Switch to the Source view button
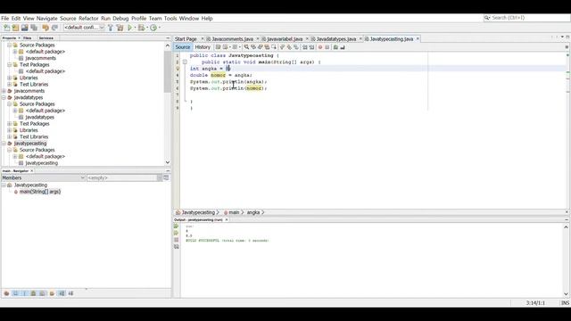The width and height of the screenshot is (571, 321). (182, 47)
